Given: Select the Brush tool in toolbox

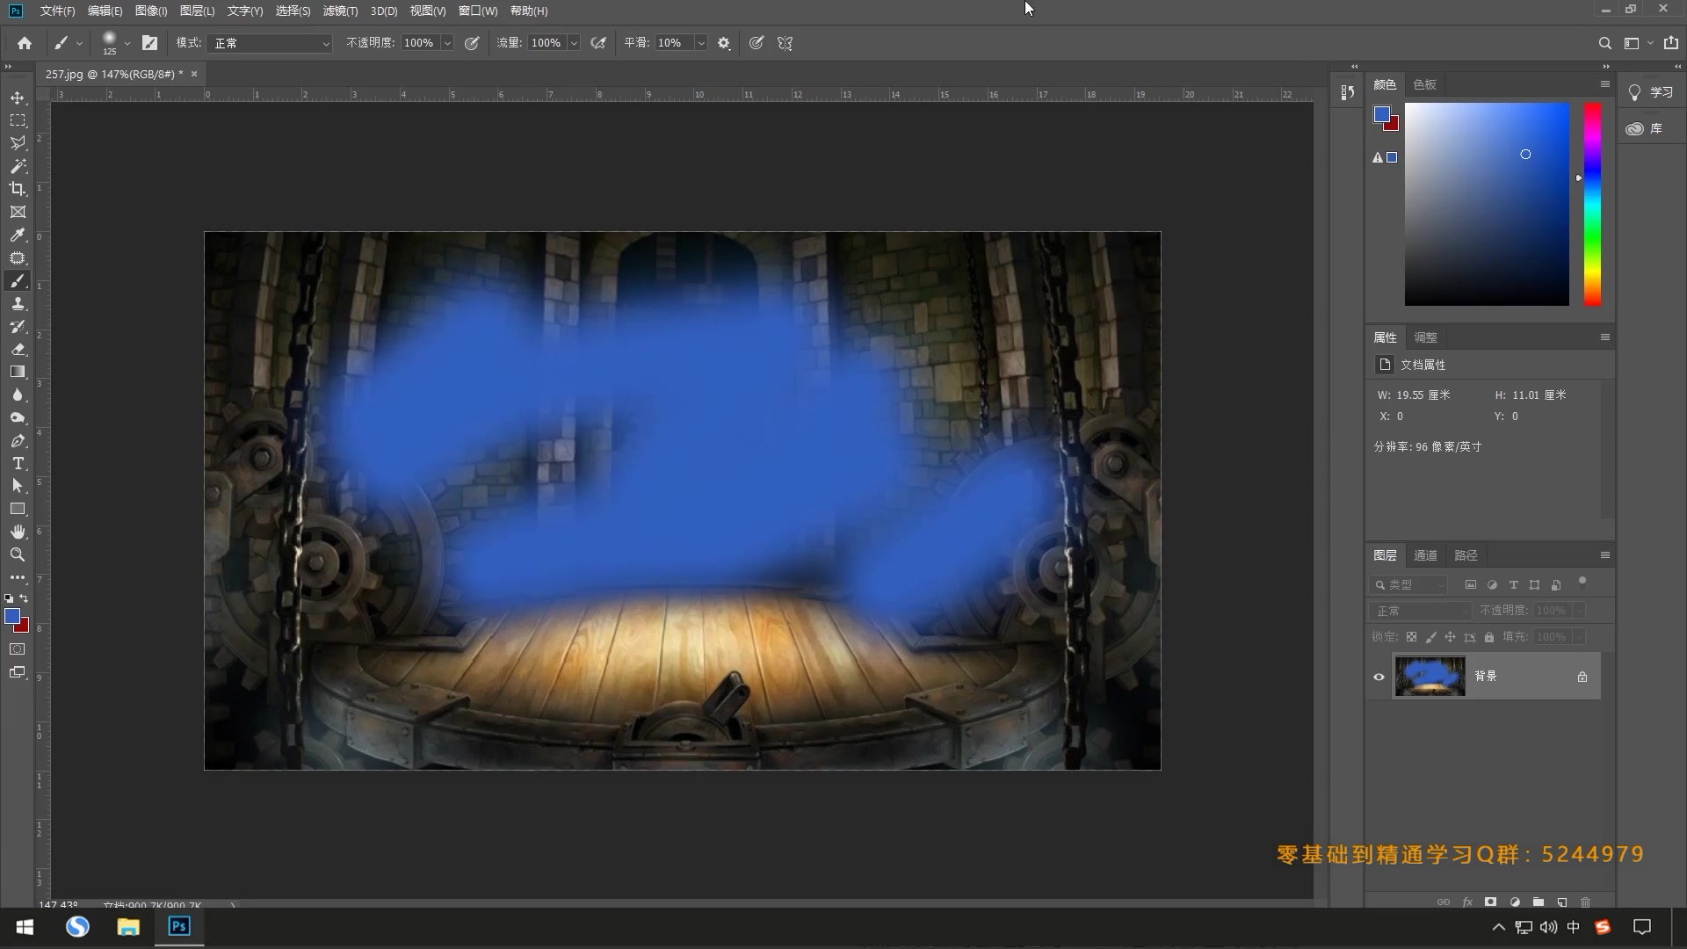Looking at the screenshot, I should 18,281.
